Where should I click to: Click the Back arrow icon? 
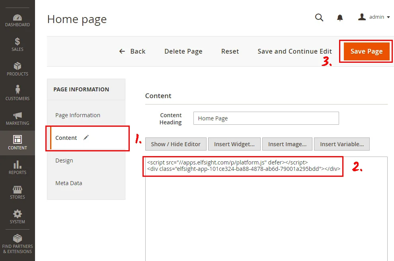pos(122,51)
